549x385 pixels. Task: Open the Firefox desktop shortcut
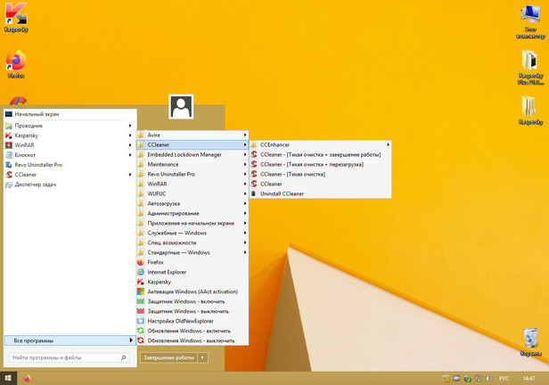(x=16, y=64)
